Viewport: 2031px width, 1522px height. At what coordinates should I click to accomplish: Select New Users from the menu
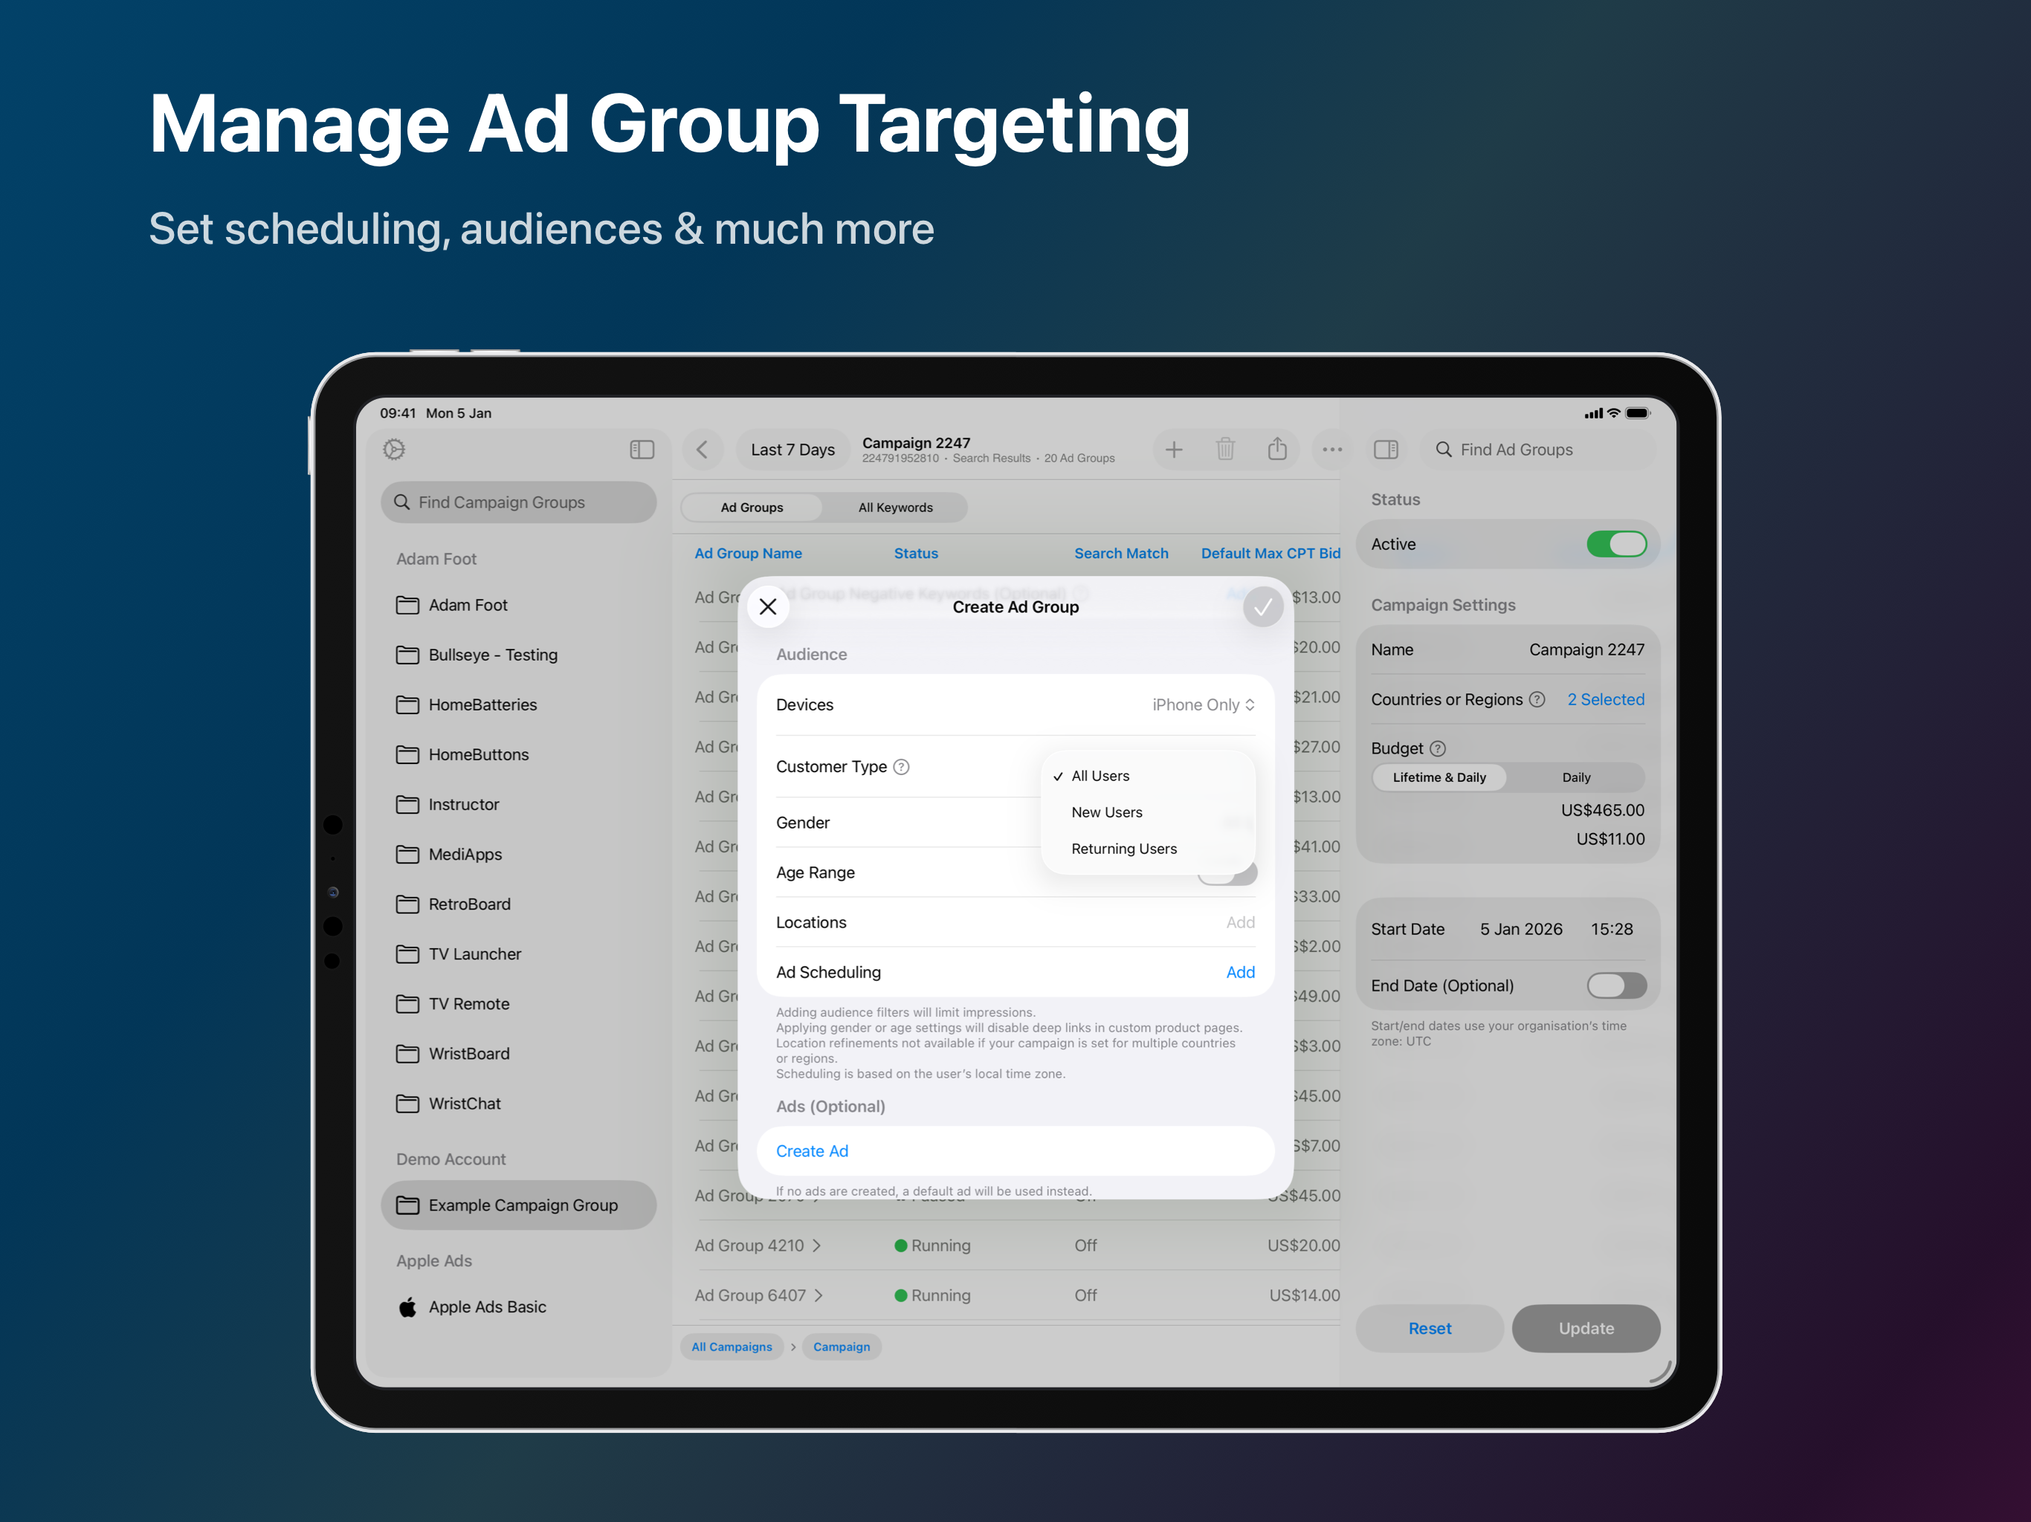tap(1106, 812)
